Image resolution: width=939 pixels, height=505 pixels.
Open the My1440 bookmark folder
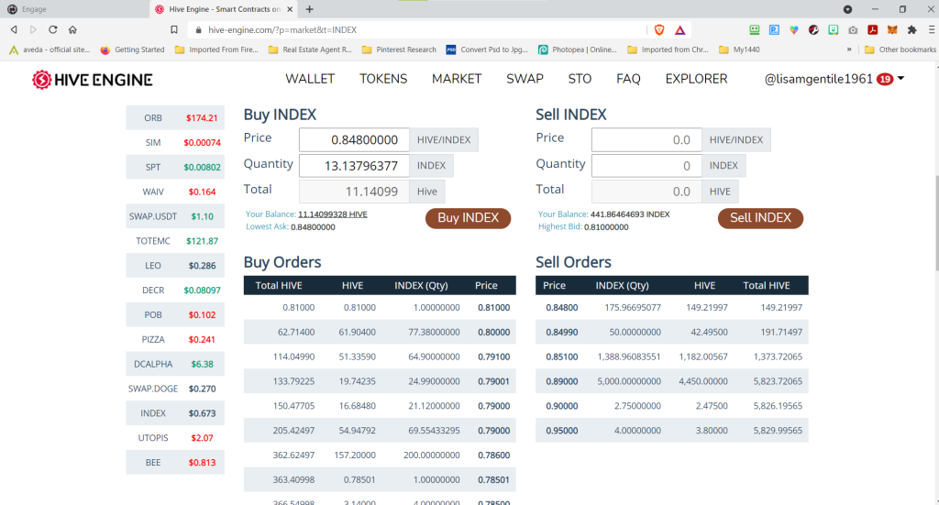coord(740,49)
